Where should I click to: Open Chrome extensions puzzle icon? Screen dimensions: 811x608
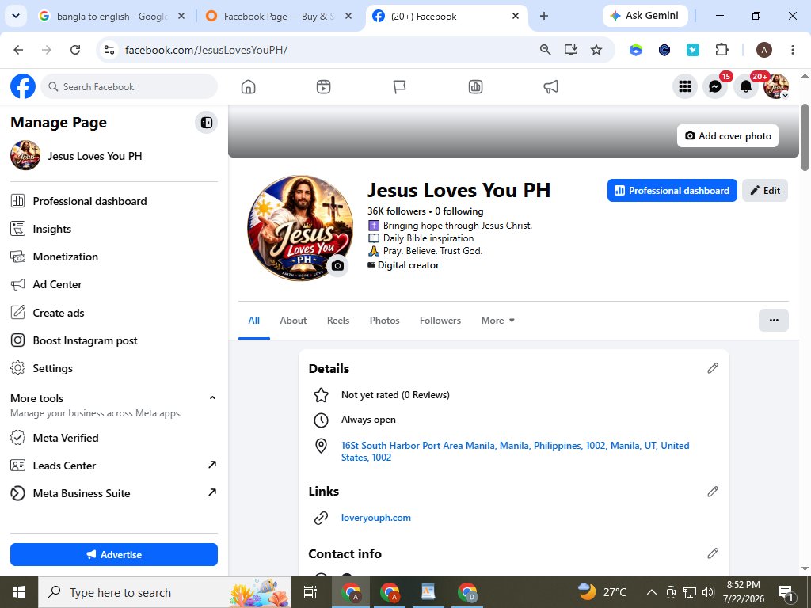pyautogui.click(x=722, y=50)
